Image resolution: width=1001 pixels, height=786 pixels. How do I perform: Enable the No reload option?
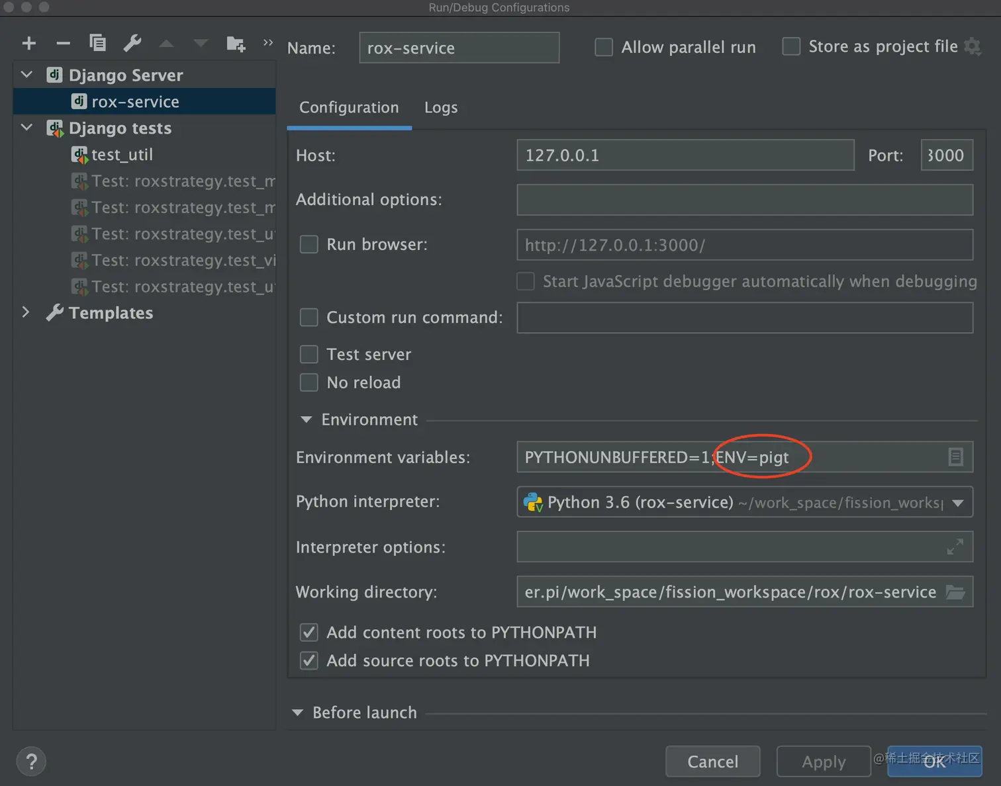click(x=309, y=382)
